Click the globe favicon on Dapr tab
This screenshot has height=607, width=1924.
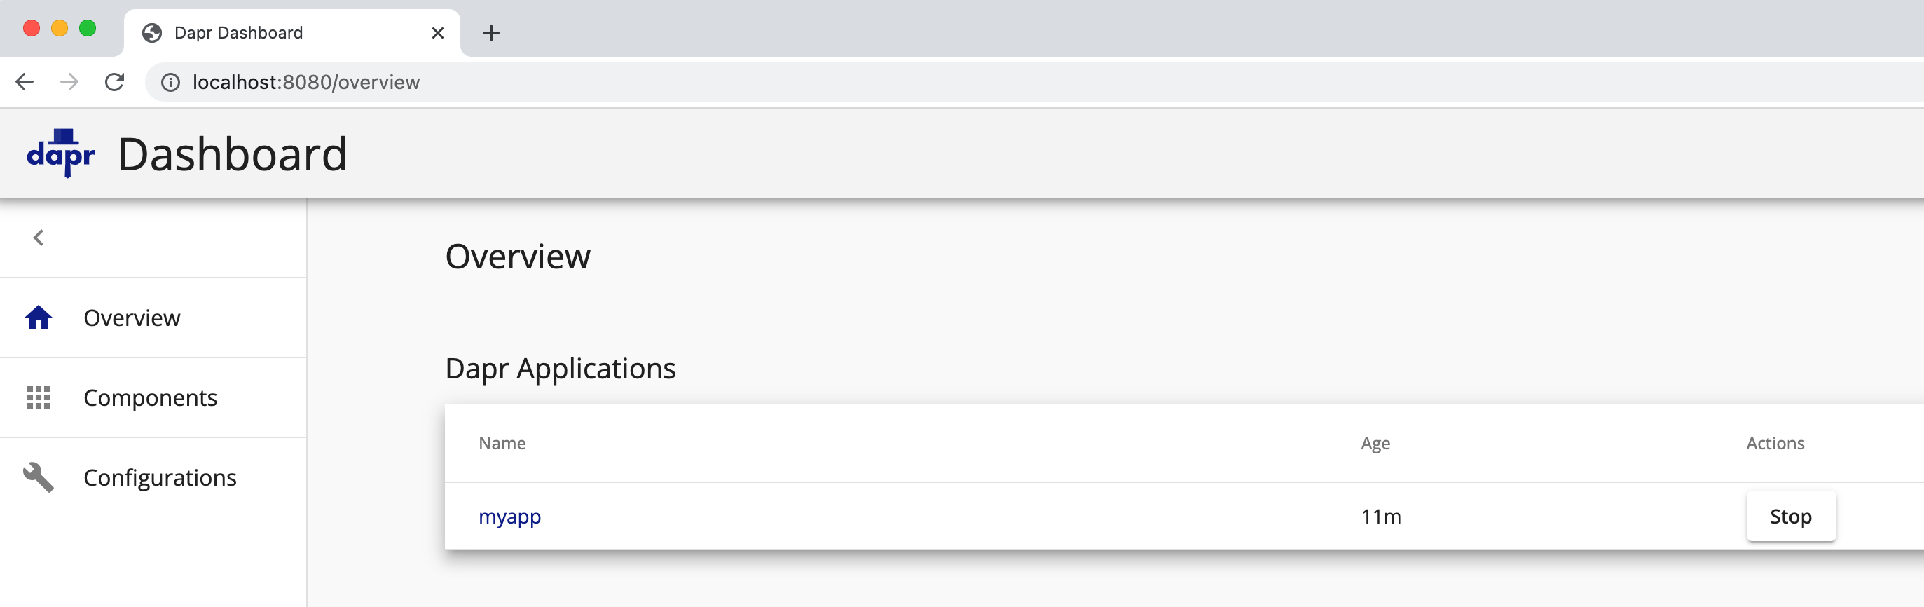pos(151,33)
